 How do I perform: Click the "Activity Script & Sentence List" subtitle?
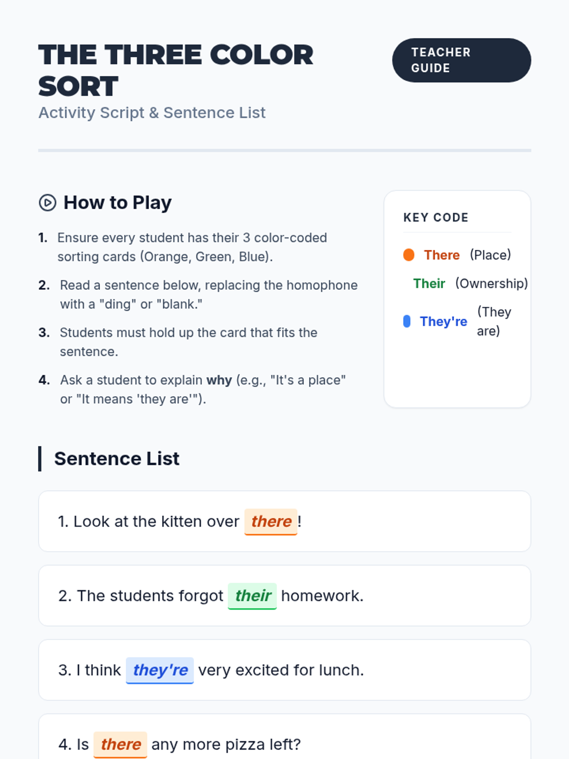coord(152,113)
